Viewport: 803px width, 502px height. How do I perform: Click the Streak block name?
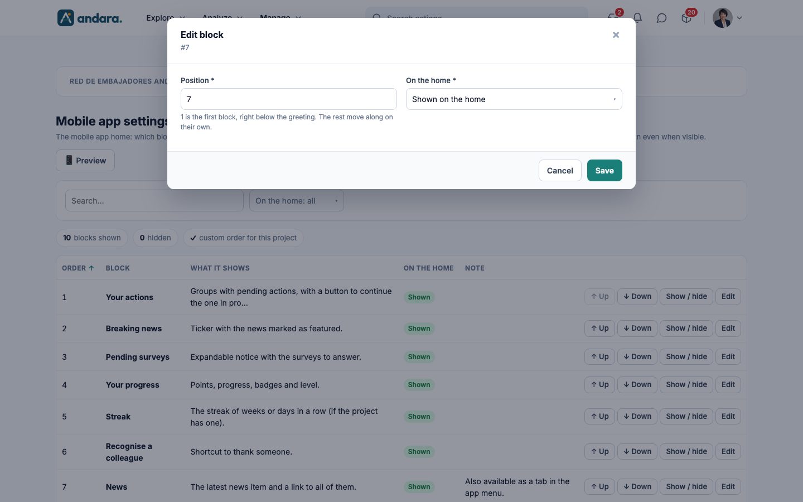point(118,417)
